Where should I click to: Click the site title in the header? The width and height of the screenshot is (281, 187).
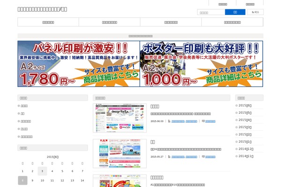tap(42, 9)
